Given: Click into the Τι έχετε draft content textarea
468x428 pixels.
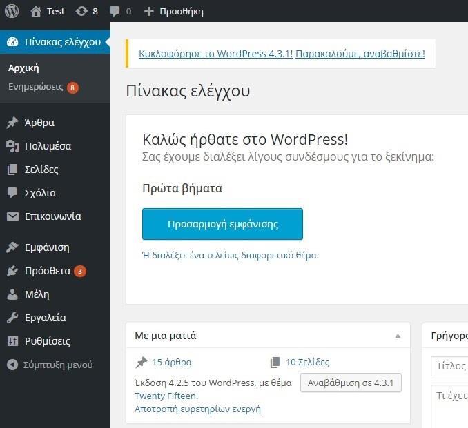Looking at the screenshot, I should [449, 406].
